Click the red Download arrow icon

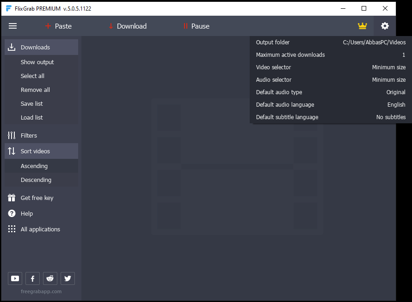[x=111, y=26]
